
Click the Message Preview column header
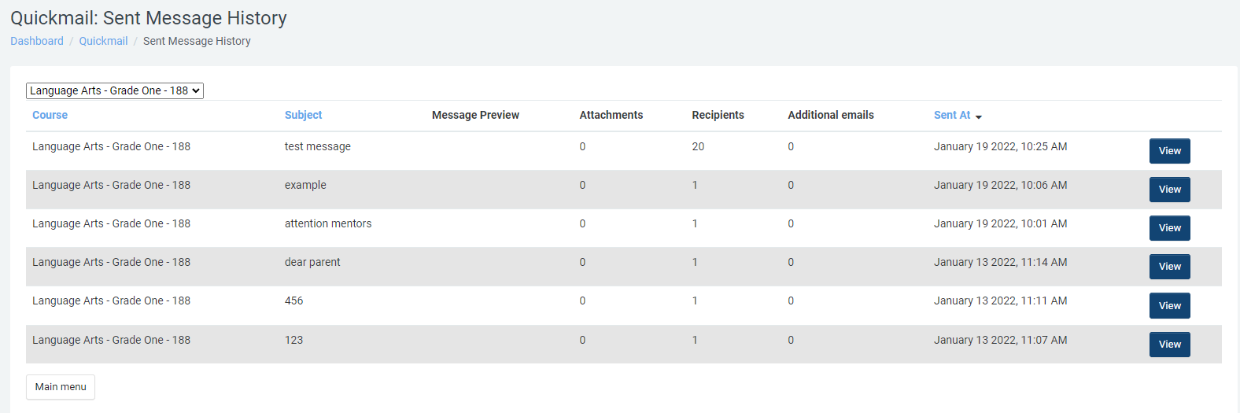point(475,115)
